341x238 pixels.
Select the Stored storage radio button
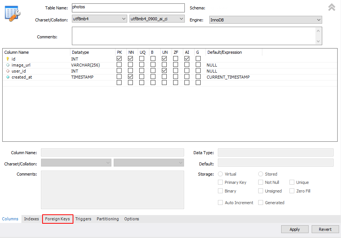(x=260, y=174)
